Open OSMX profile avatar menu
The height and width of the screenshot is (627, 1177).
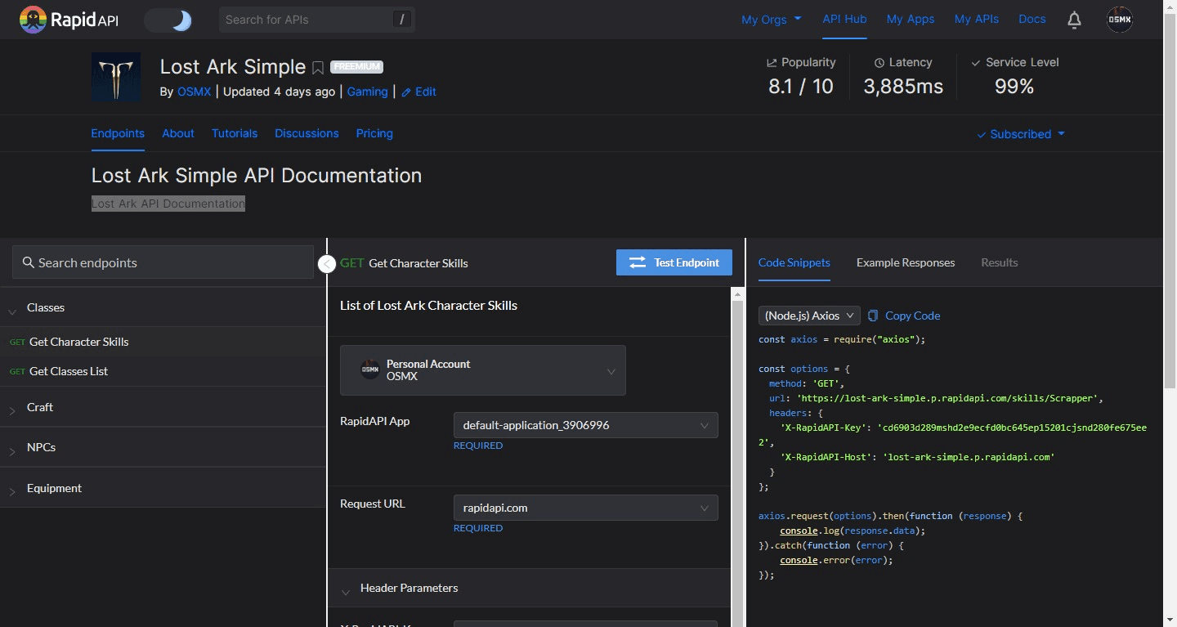click(1120, 20)
